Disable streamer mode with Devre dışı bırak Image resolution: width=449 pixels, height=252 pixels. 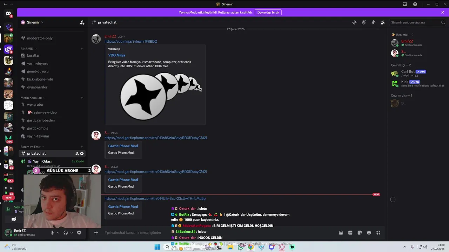[268, 12]
